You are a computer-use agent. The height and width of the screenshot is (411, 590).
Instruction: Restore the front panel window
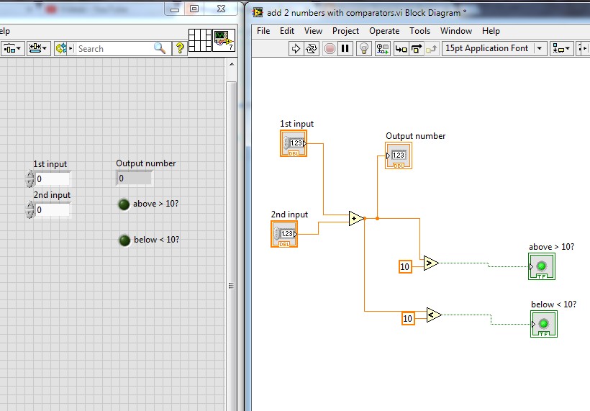pyautogui.click(x=194, y=9)
